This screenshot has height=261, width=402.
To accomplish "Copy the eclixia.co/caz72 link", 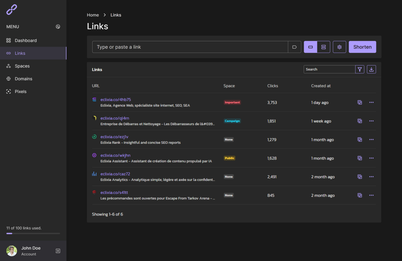I will [x=360, y=177].
